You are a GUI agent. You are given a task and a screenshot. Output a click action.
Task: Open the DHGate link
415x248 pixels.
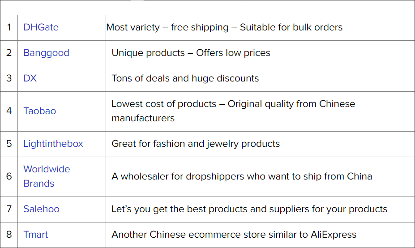41,27
